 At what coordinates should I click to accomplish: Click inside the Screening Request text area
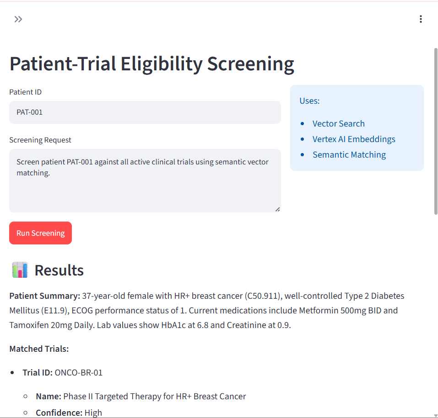[x=145, y=180]
